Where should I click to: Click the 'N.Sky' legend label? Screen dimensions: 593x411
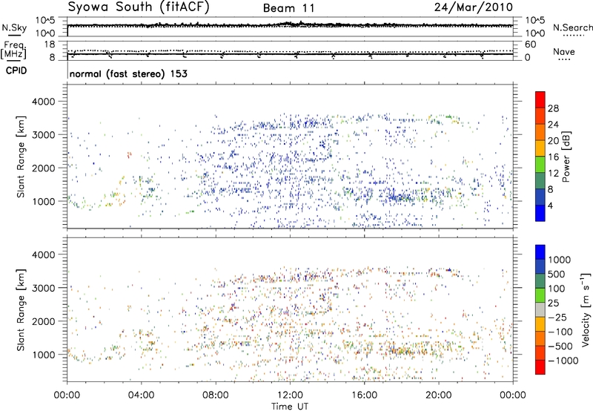(x=14, y=27)
